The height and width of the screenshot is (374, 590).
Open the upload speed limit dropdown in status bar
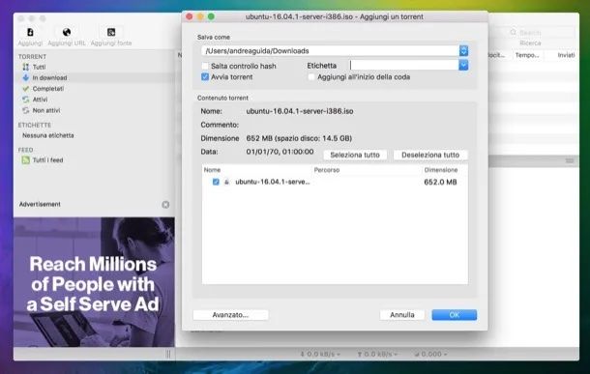click(x=377, y=354)
